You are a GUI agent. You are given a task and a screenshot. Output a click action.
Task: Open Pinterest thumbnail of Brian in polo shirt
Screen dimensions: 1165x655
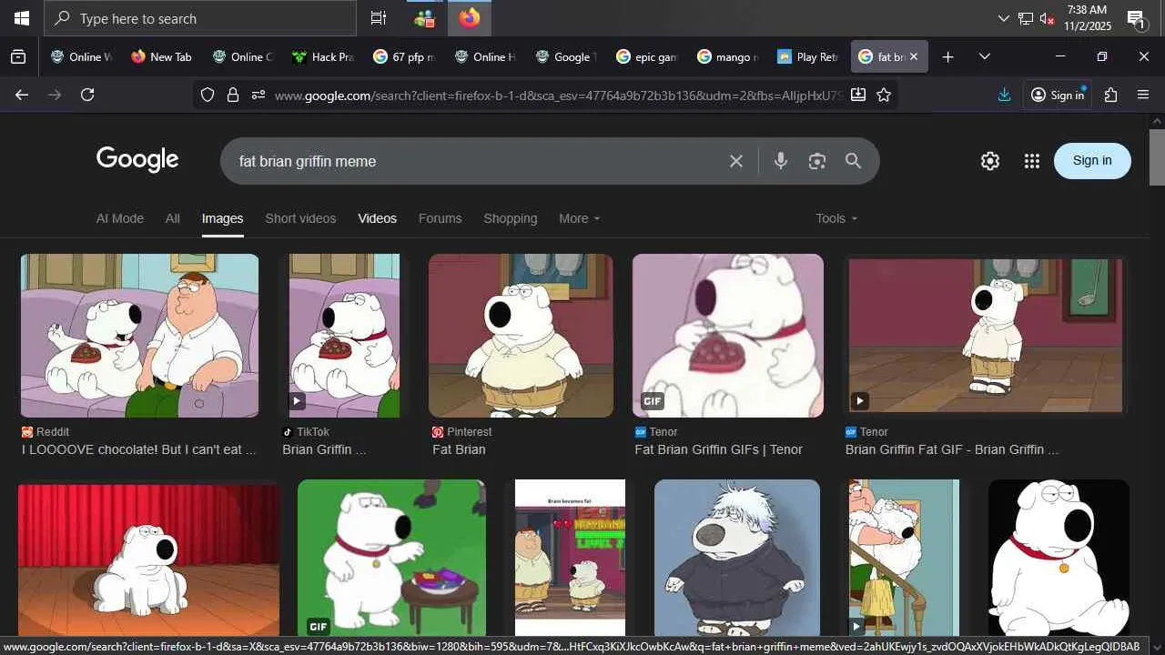[x=521, y=336]
